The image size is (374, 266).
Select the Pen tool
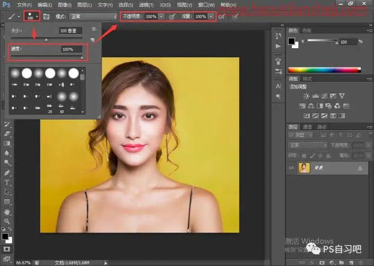pyautogui.click(x=7, y=173)
